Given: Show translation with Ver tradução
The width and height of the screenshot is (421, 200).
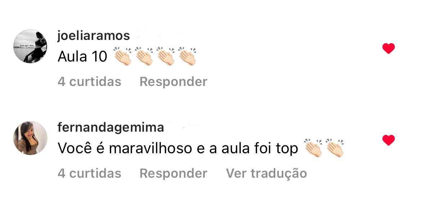Looking at the screenshot, I should click(266, 173).
